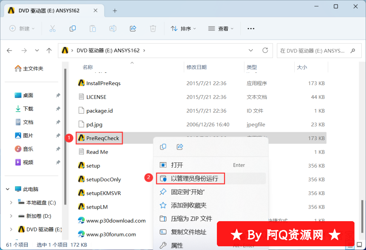This screenshot has width=366, height=250.
Task: Select 主文件夹 in the sidebar
Action: pos(29,69)
